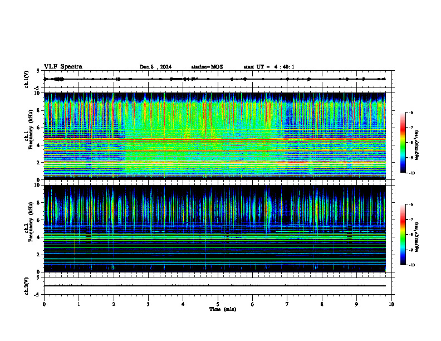Click the 'station=MOS' label
Screen dimensions: 441x341
click(x=207, y=67)
